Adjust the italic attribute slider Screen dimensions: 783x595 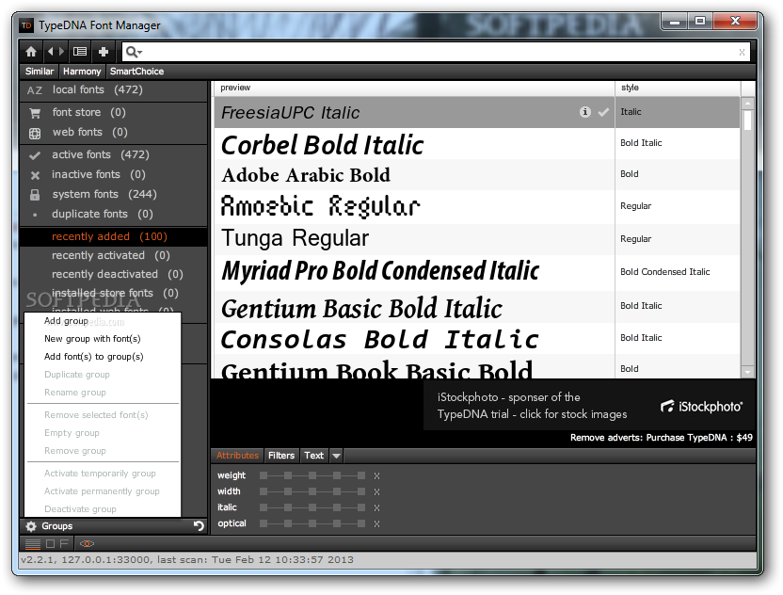click(x=312, y=507)
